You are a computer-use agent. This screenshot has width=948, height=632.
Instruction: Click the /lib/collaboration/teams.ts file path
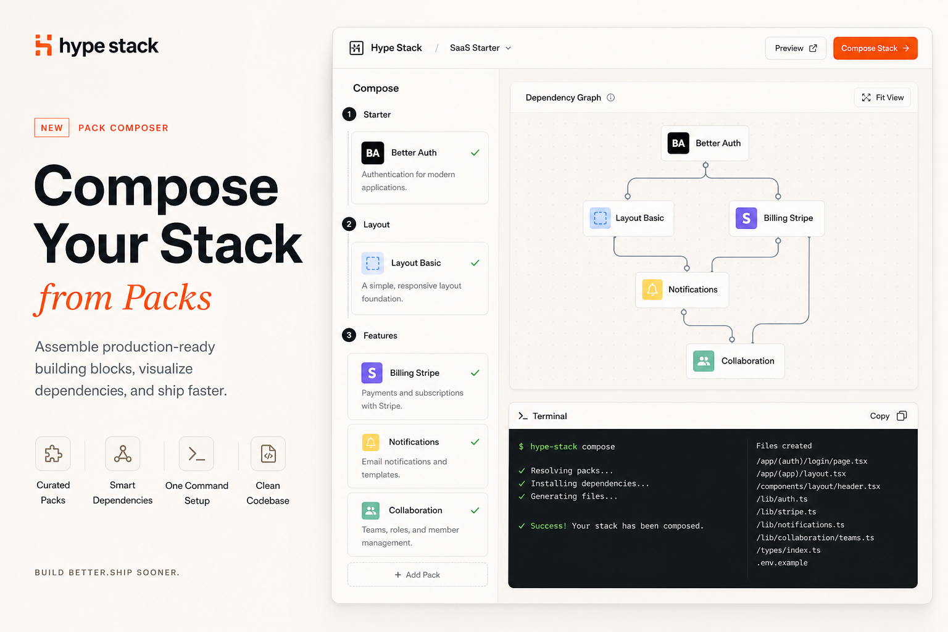[815, 538]
